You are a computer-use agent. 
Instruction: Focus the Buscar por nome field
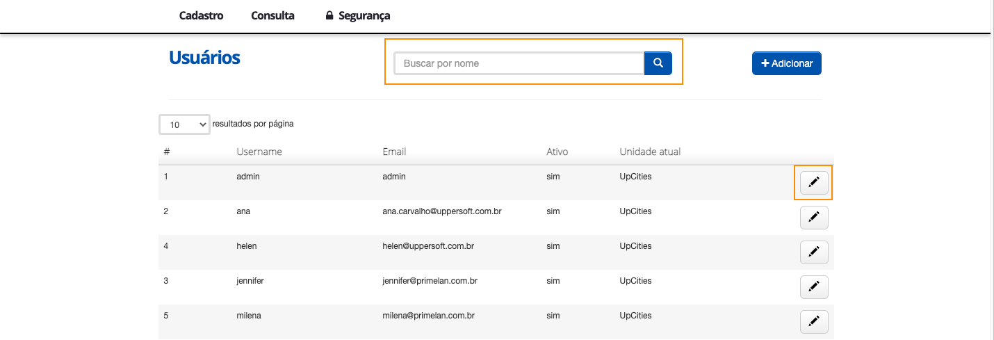(519, 63)
